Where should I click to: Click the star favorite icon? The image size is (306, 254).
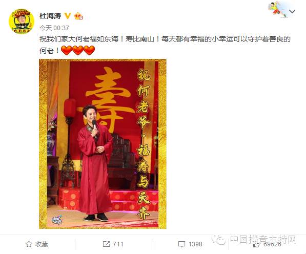(29, 244)
